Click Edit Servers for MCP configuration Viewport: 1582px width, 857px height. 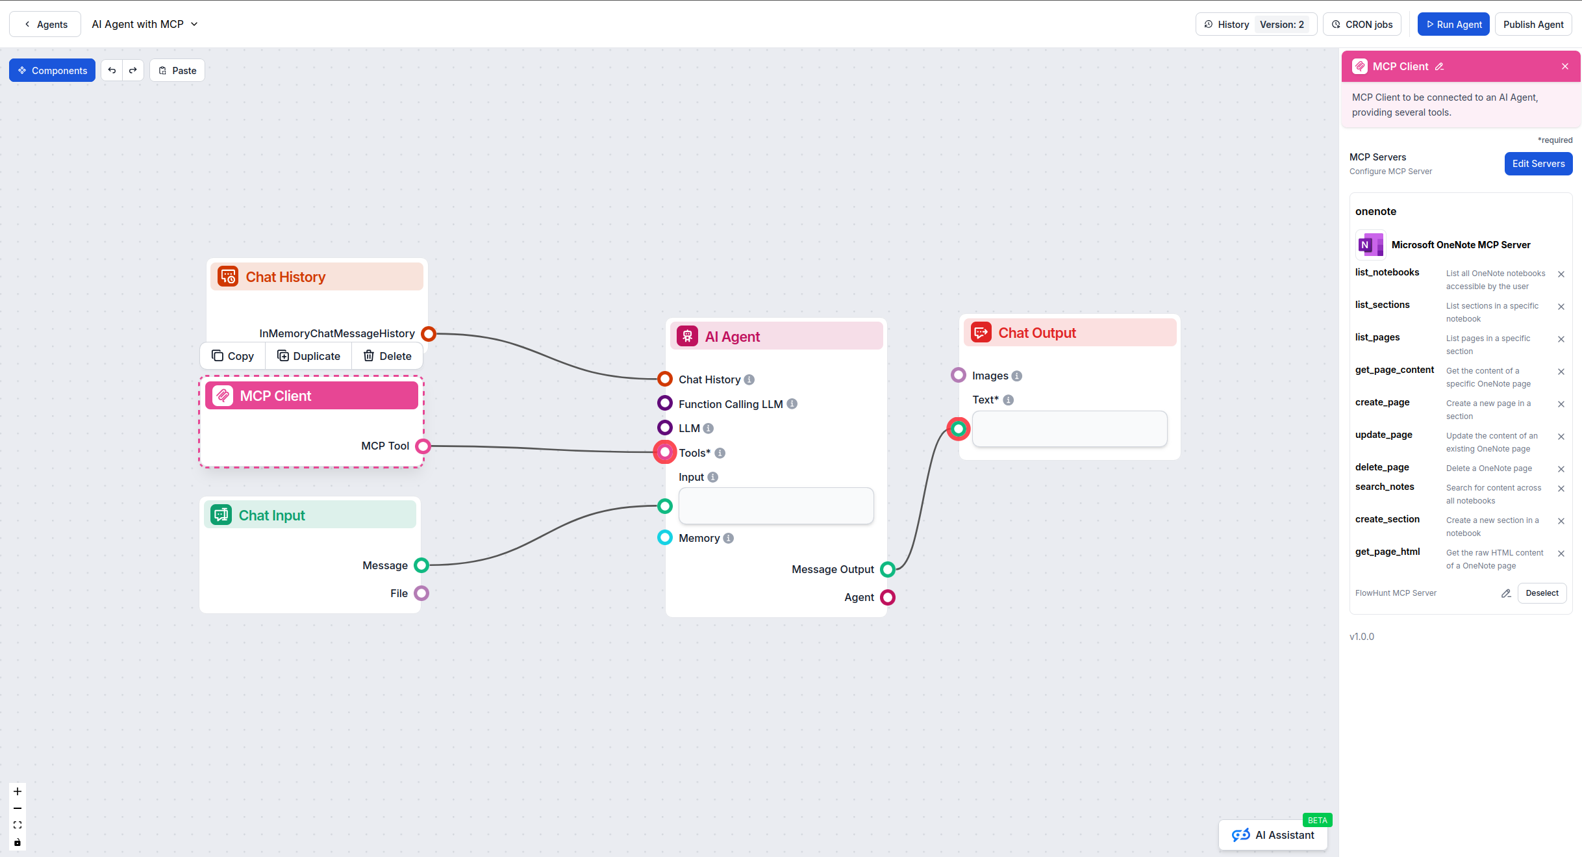pyautogui.click(x=1538, y=164)
